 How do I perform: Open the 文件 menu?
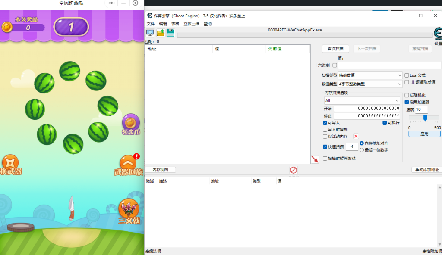(151, 24)
